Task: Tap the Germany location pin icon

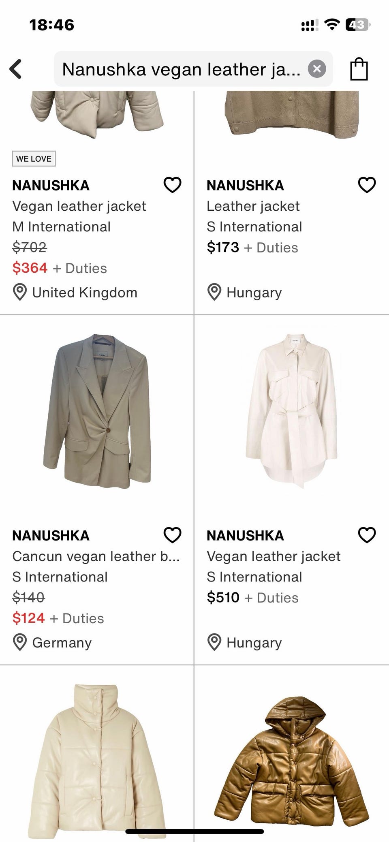Action: (20, 643)
